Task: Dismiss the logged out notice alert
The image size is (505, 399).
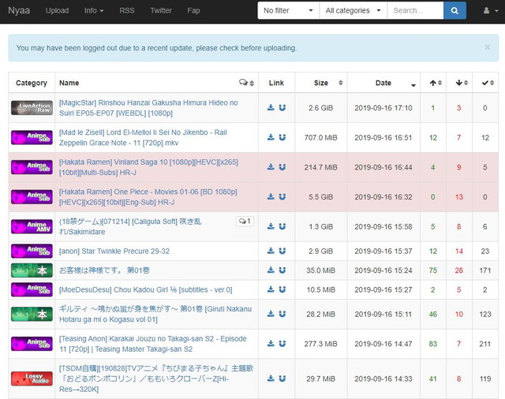Action: pos(487,47)
